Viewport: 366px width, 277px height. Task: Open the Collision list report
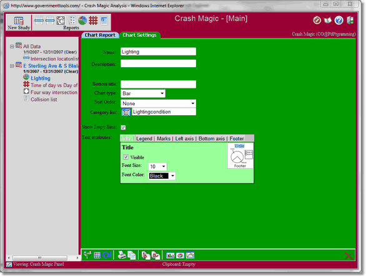coord(44,100)
